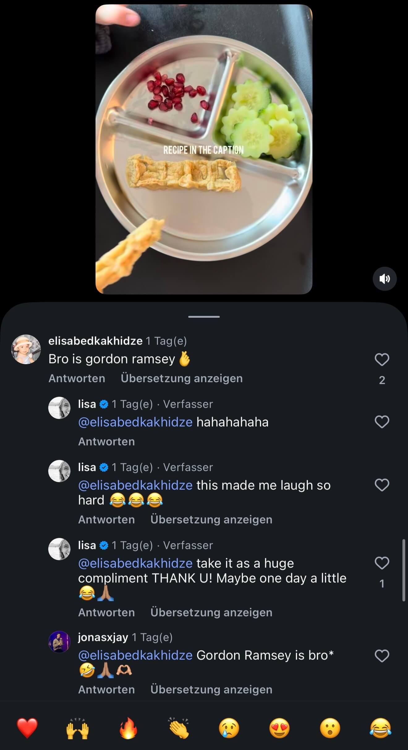Like lisa's 'hahahahaha' reply

(x=382, y=422)
